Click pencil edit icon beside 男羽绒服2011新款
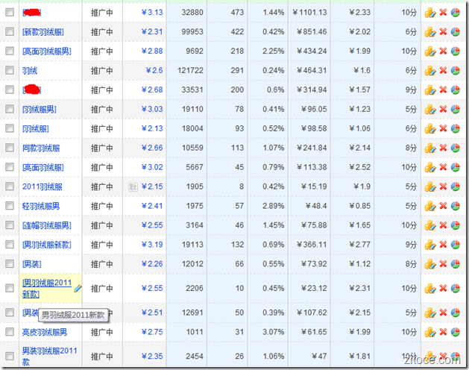The height and width of the screenshot is (370, 469). click(x=78, y=289)
